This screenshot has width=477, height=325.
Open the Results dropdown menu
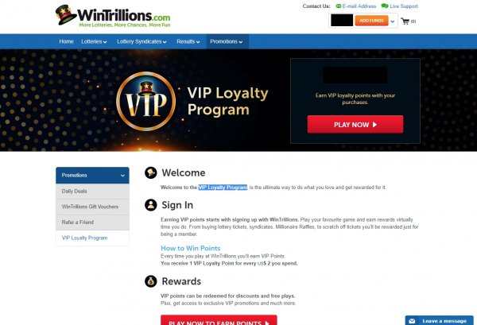click(x=188, y=41)
